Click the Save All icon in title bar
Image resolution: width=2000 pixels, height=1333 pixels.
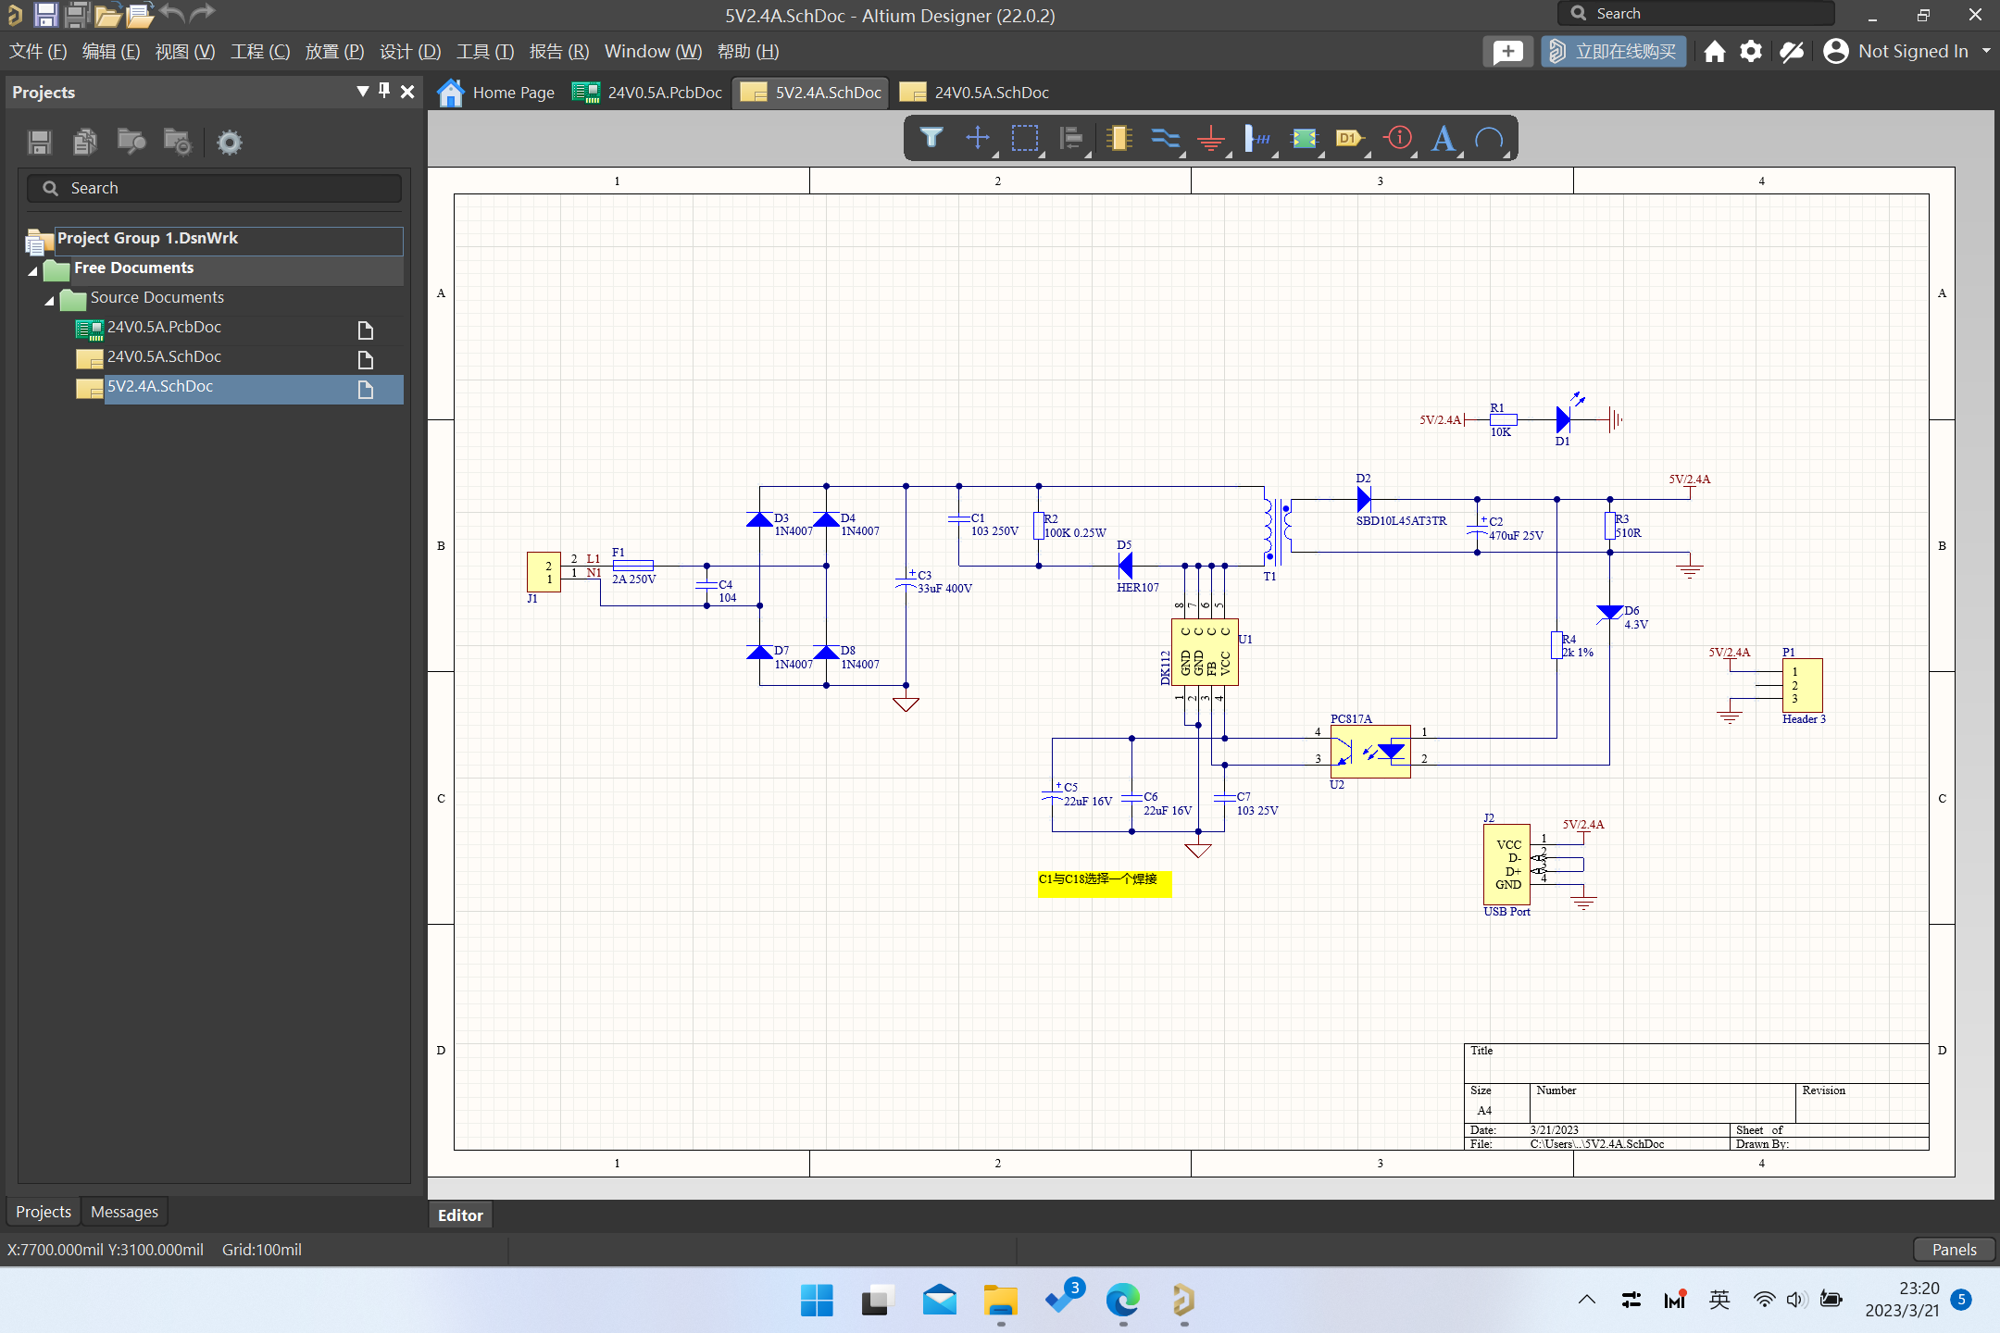(78, 14)
